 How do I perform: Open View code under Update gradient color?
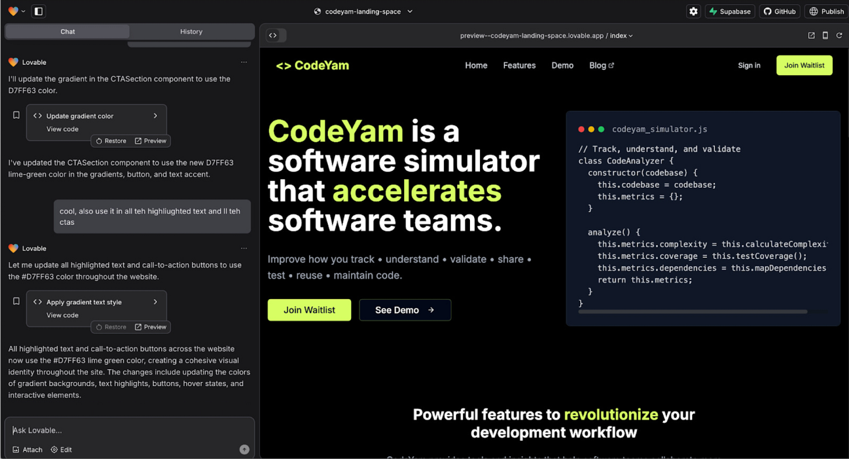(62, 129)
